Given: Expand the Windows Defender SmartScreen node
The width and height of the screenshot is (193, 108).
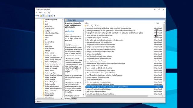Looking at the screenshot, I should 42,60.
